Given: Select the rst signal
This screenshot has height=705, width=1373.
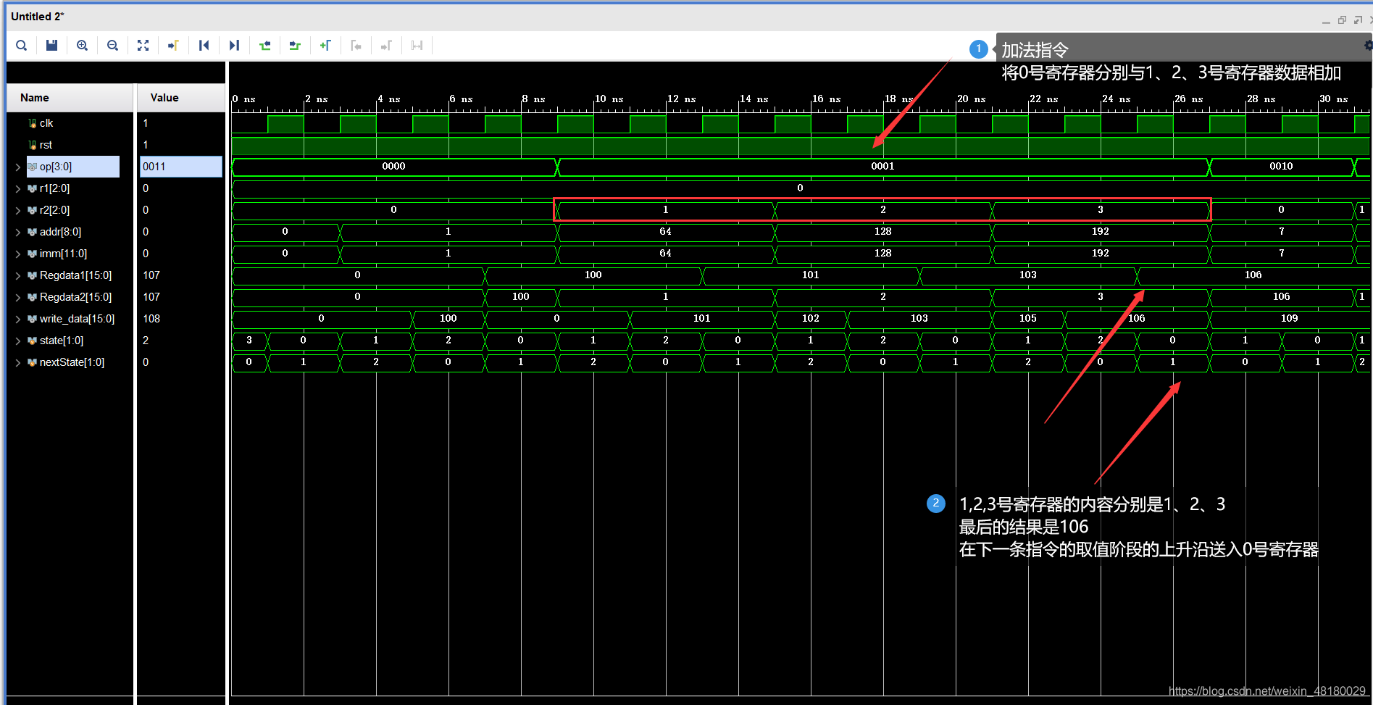Looking at the screenshot, I should pyautogui.click(x=46, y=145).
